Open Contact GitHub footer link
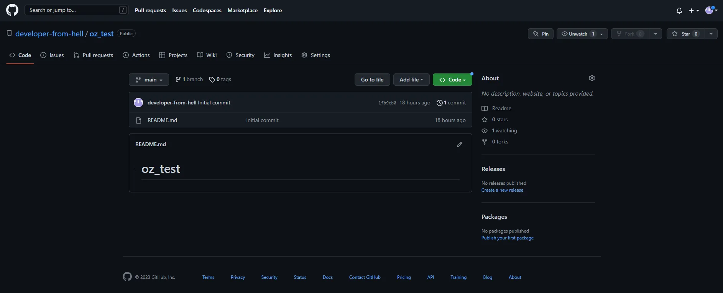Image resolution: width=723 pixels, height=293 pixels. point(365,277)
